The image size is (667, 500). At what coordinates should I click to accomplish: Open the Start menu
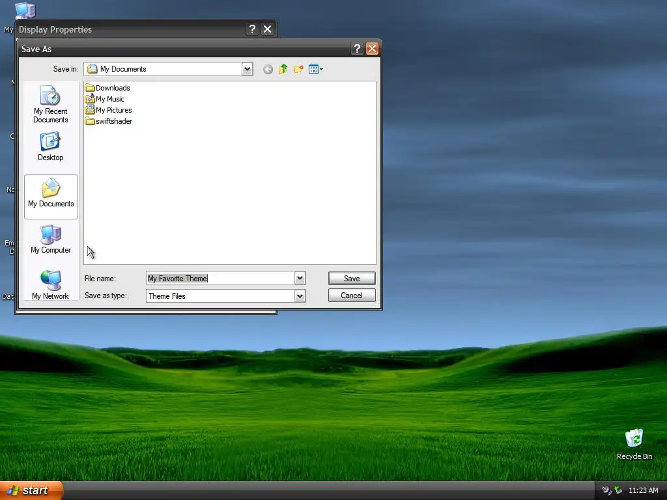[31, 490]
